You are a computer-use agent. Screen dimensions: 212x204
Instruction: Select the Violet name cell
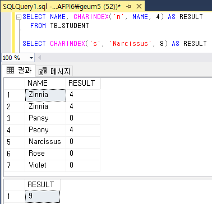(x=45, y=166)
